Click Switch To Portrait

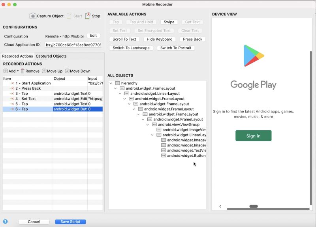pos(176,48)
